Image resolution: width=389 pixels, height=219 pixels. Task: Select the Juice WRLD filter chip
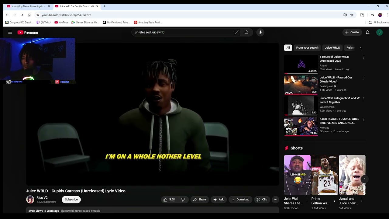pos(332,48)
